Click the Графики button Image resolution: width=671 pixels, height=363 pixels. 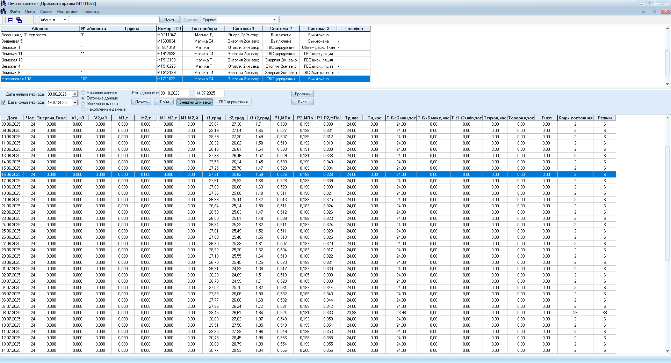(302, 94)
